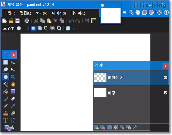Select the Eraser tool
172x135 pixels.
click(13, 99)
